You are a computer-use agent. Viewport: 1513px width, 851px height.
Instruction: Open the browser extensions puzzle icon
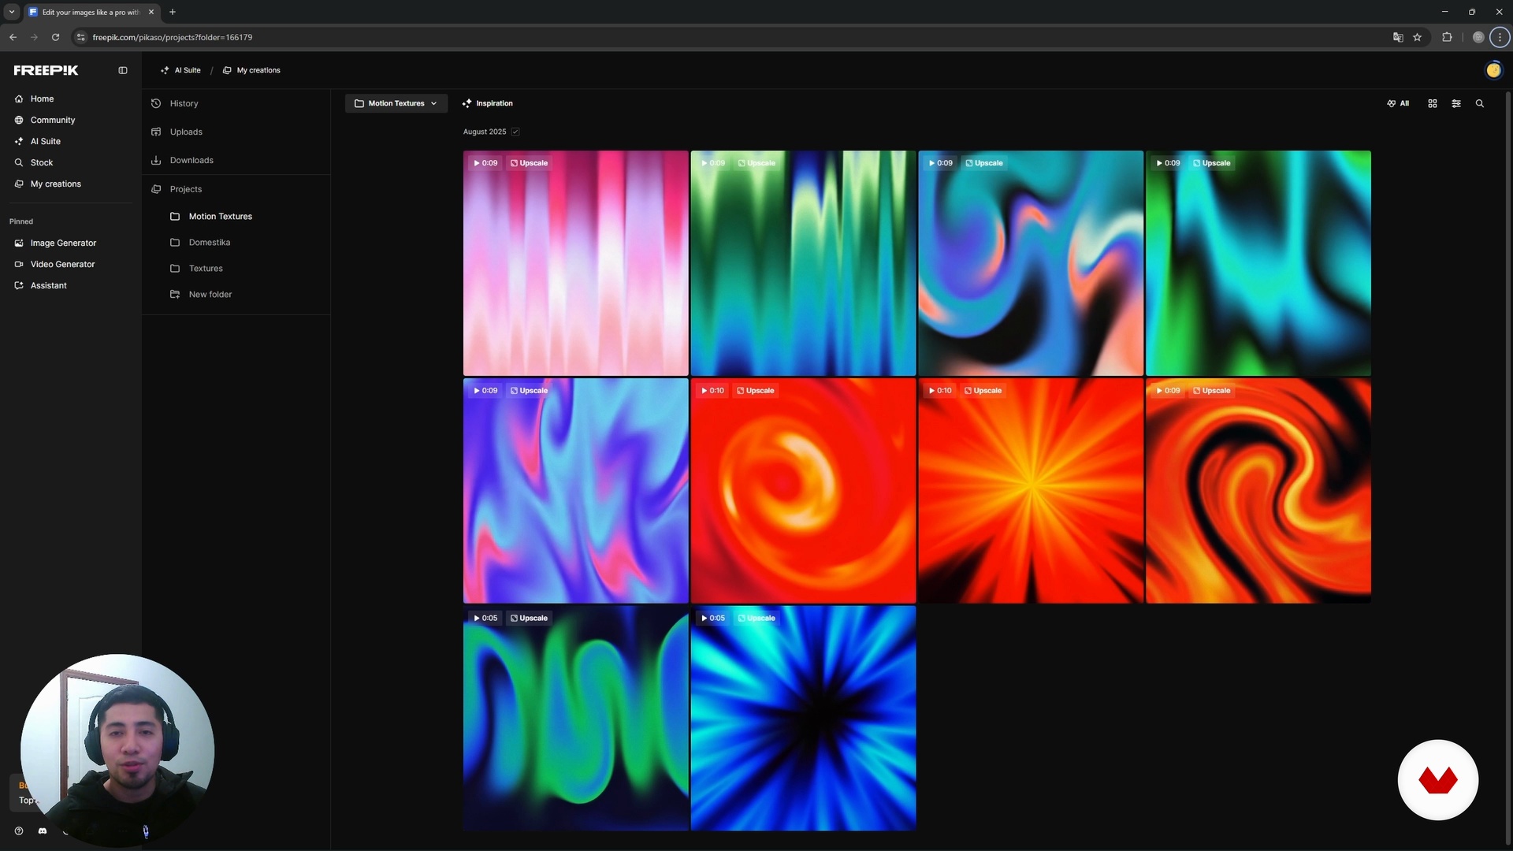click(1446, 37)
